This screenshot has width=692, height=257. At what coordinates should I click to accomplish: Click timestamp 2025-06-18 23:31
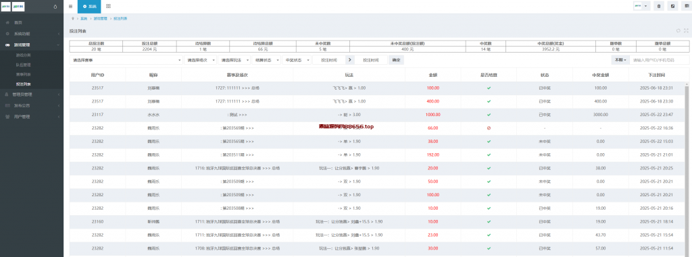click(x=656, y=88)
